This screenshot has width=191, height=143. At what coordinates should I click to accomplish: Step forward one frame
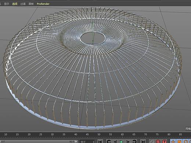[128, 142]
